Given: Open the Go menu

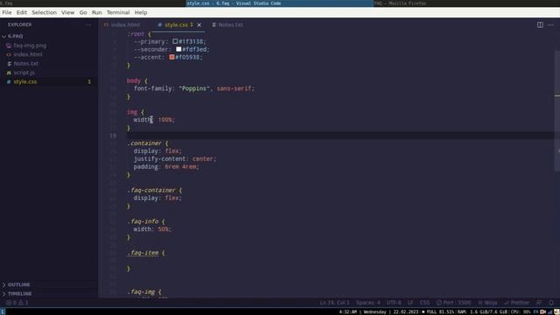Looking at the screenshot, I should coord(83,12).
